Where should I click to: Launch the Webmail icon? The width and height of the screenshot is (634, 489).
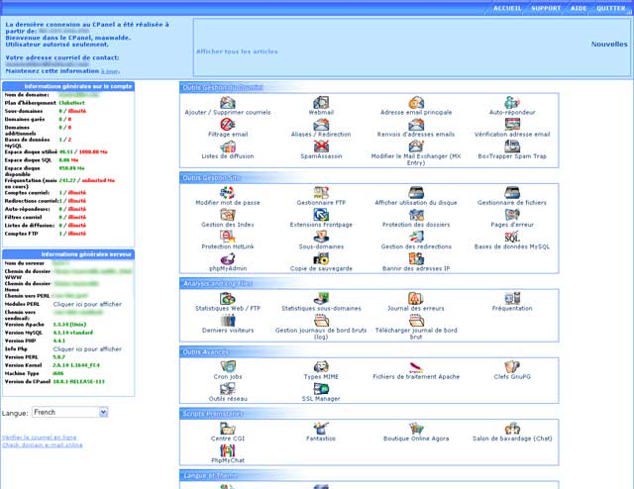coord(321,103)
